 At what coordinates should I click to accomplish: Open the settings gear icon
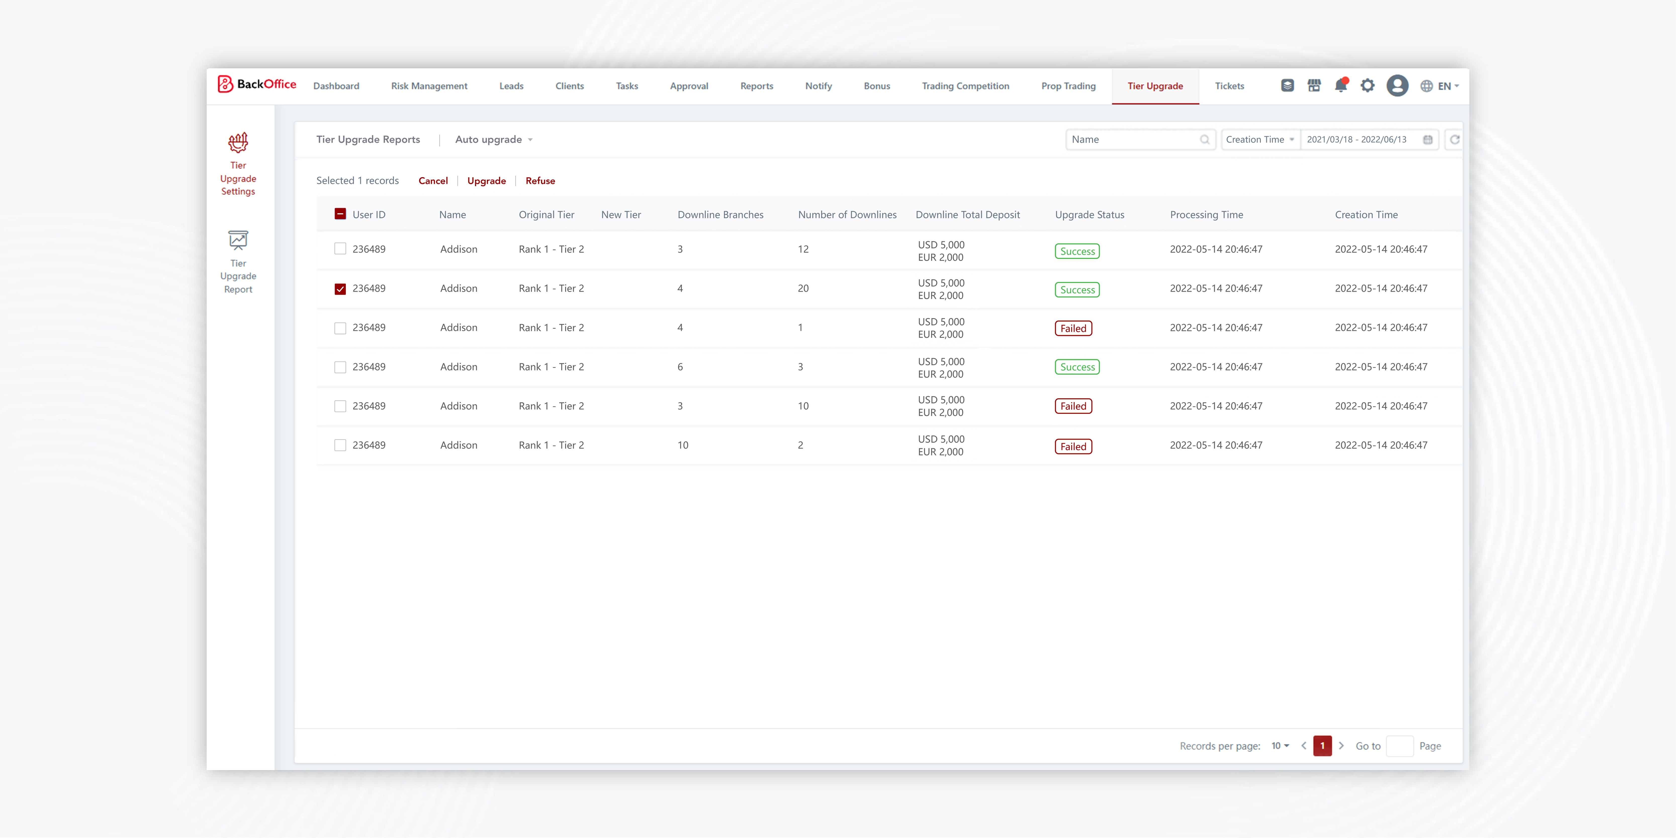point(1367,85)
